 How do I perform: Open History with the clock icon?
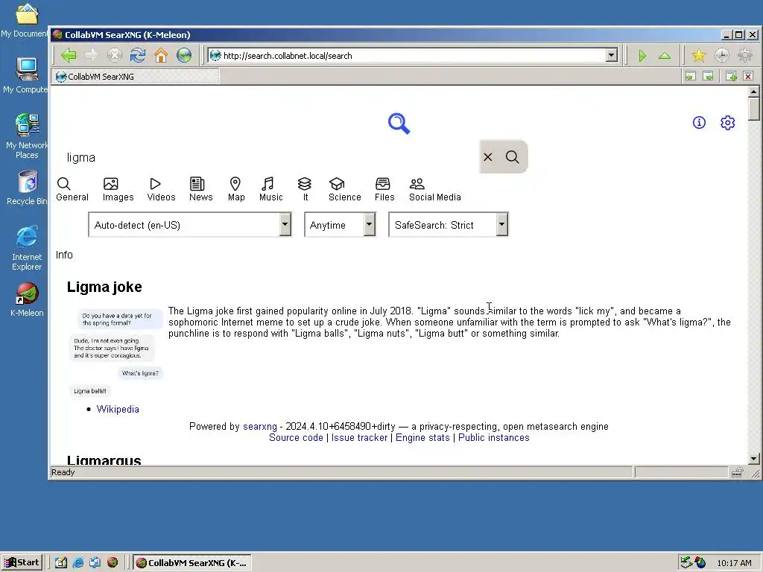[x=721, y=55]
